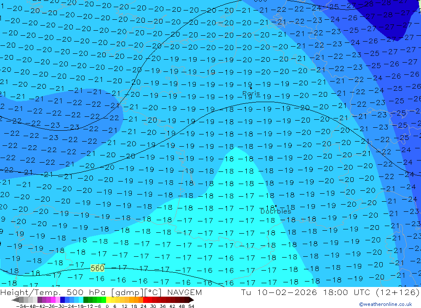Click the -54 legend scale label
The width and height of the screenshot is (421, 308).
click(x=21, y=306)
